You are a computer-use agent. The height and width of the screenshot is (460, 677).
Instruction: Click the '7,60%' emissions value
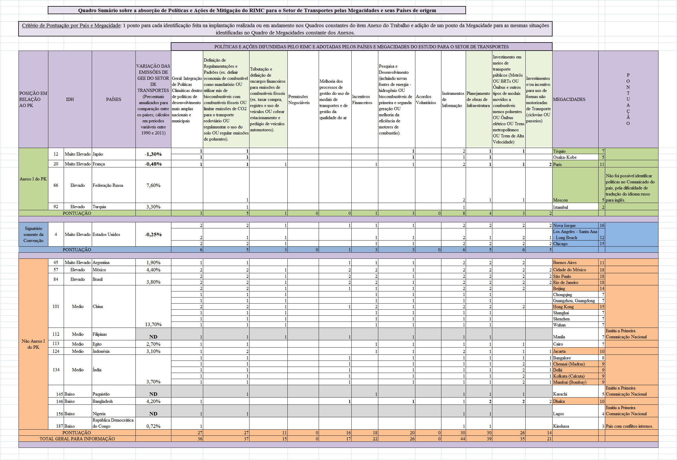click(153, 185)
